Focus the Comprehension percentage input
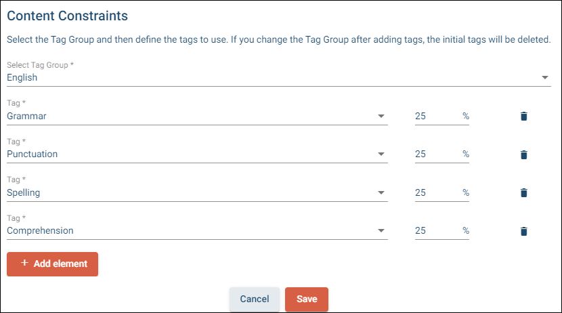This screenshot has width=562, height=313. pyautogui.click(x=435, y=231)
